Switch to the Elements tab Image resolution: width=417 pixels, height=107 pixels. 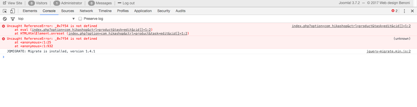coord(30,11)
